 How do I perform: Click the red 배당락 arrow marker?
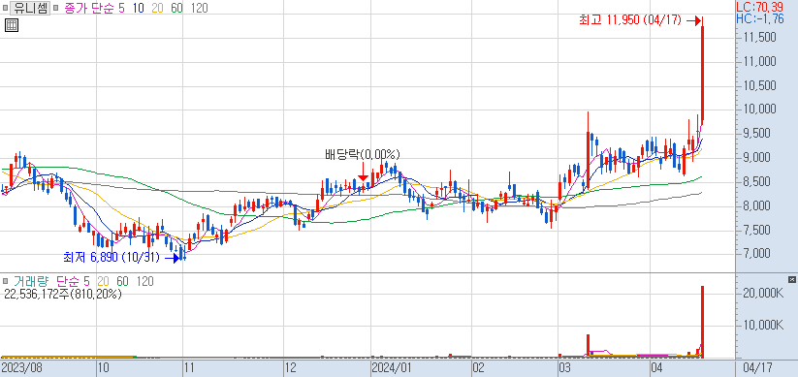[x=363, y=172]
